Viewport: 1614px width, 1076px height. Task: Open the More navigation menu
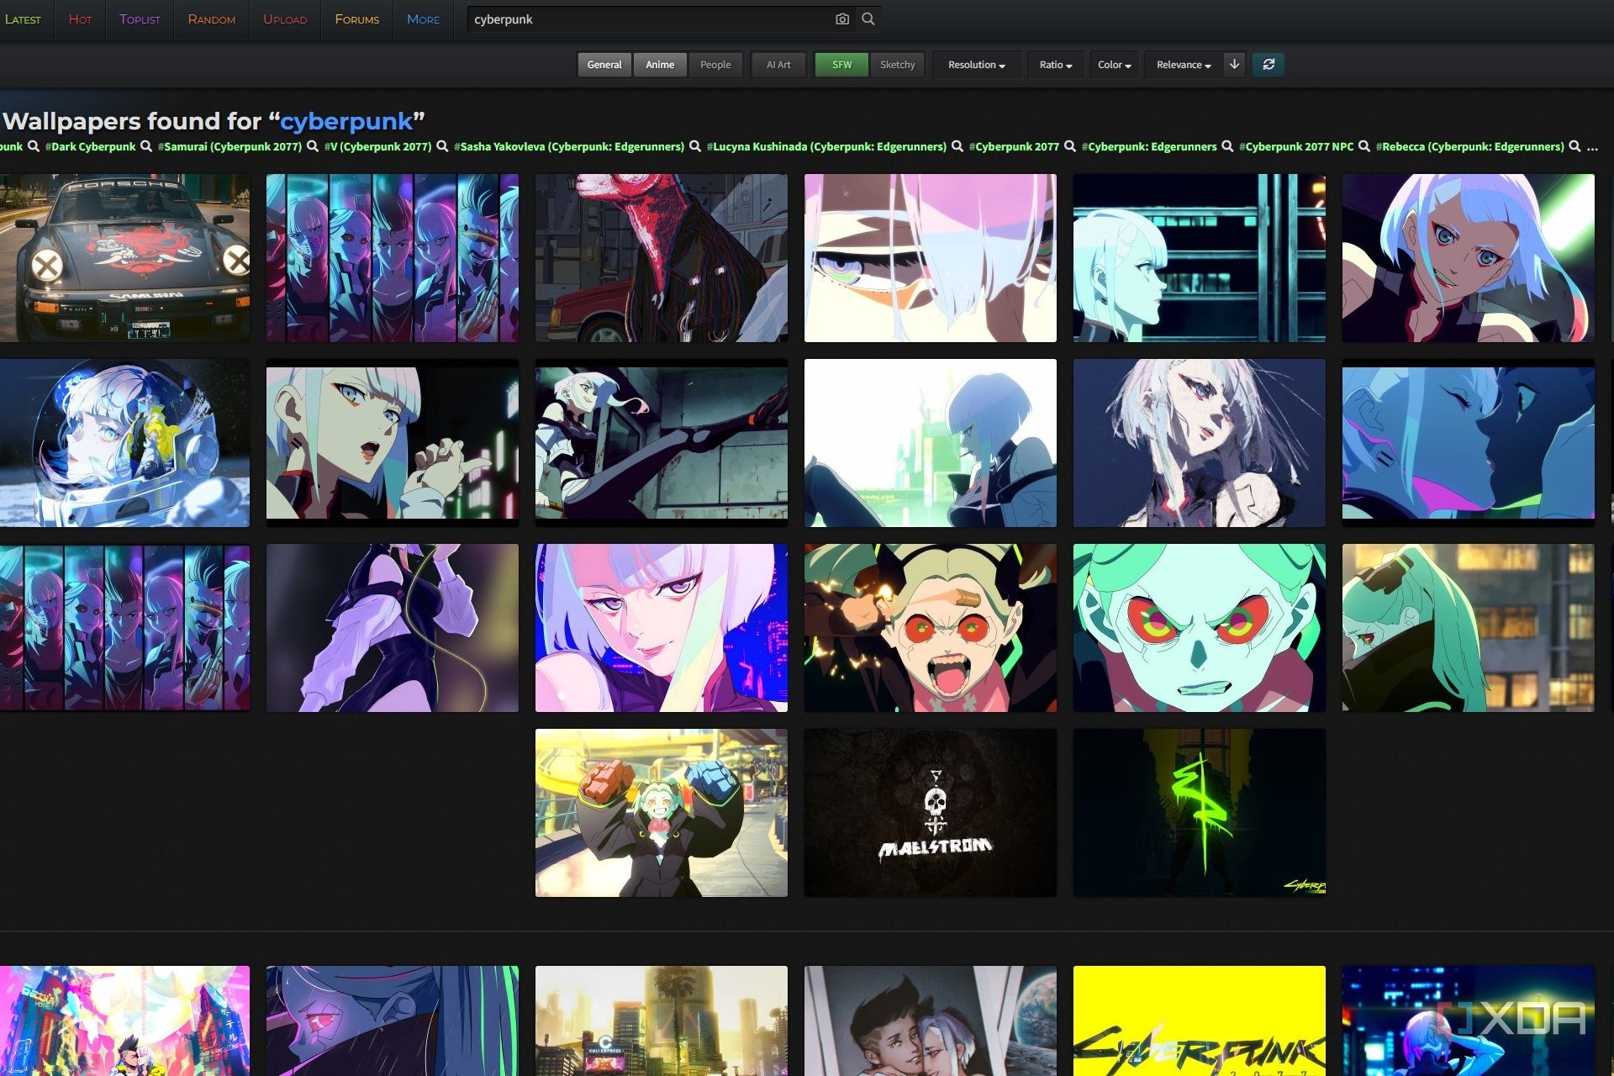point(423,19)
